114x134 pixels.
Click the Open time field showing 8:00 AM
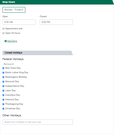[x=19, y=22]
